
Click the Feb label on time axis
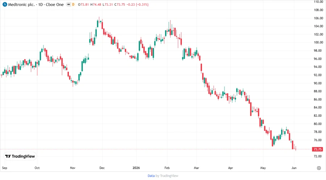167,168
